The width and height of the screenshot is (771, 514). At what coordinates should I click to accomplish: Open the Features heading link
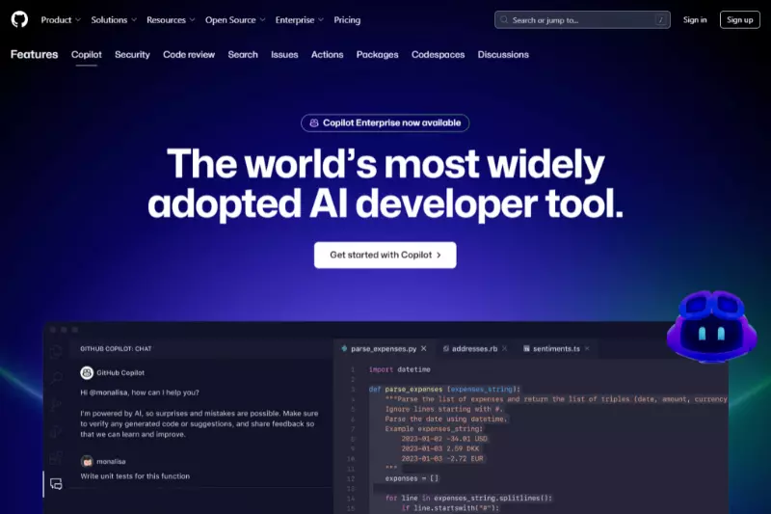point(35,55)
